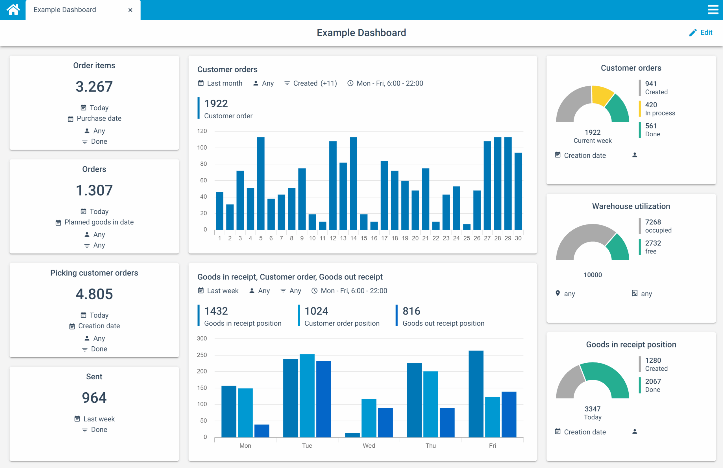
Task: Click the home icon in the top bar
Action: click(13, 9)
